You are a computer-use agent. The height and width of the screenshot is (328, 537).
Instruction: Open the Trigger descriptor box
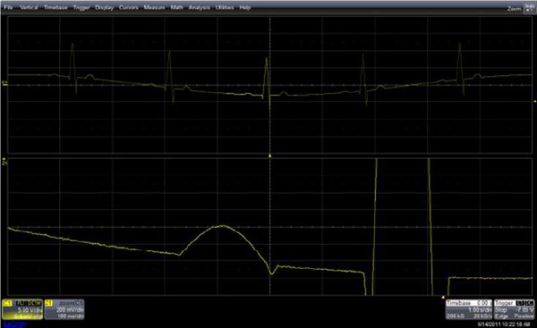[514, 309]
